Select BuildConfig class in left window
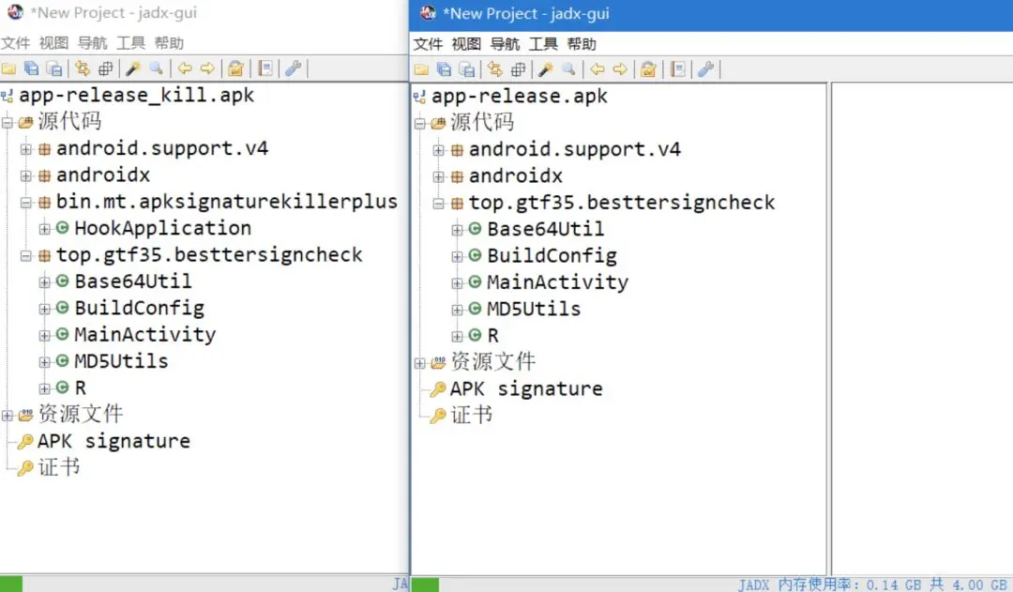The image size is (1013, 592). (x=140, y=309)
